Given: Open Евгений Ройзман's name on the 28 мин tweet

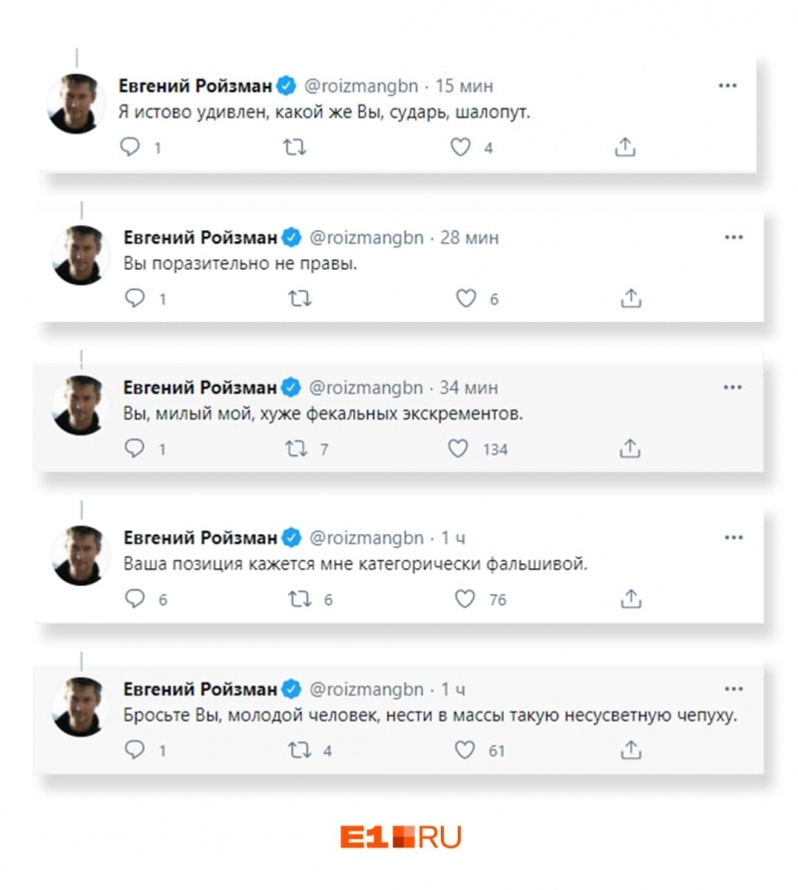Looking at the screenshot, I should pyautogui.click(x=199, y=237).
